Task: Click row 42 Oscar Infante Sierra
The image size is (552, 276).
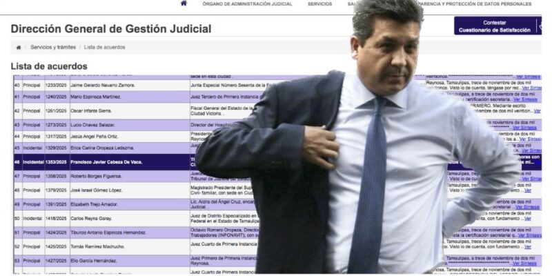Action: click(x=277, y=111)
